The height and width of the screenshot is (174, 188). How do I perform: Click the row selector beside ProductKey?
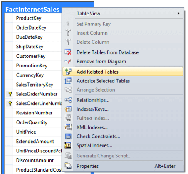9,18
